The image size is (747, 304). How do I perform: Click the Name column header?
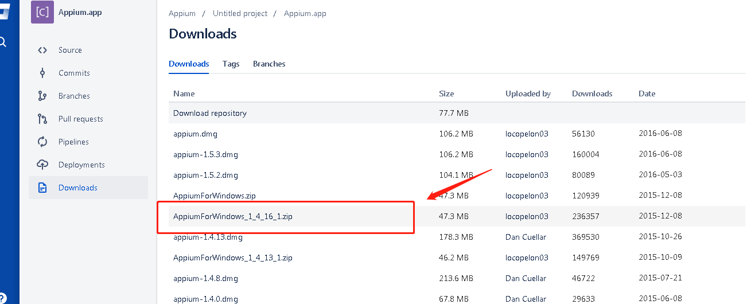click(x=184, y=93)
